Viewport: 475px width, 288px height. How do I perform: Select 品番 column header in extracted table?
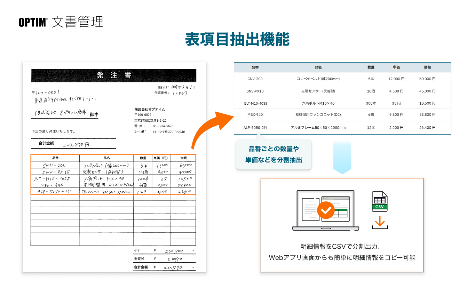tap(255, 67)
